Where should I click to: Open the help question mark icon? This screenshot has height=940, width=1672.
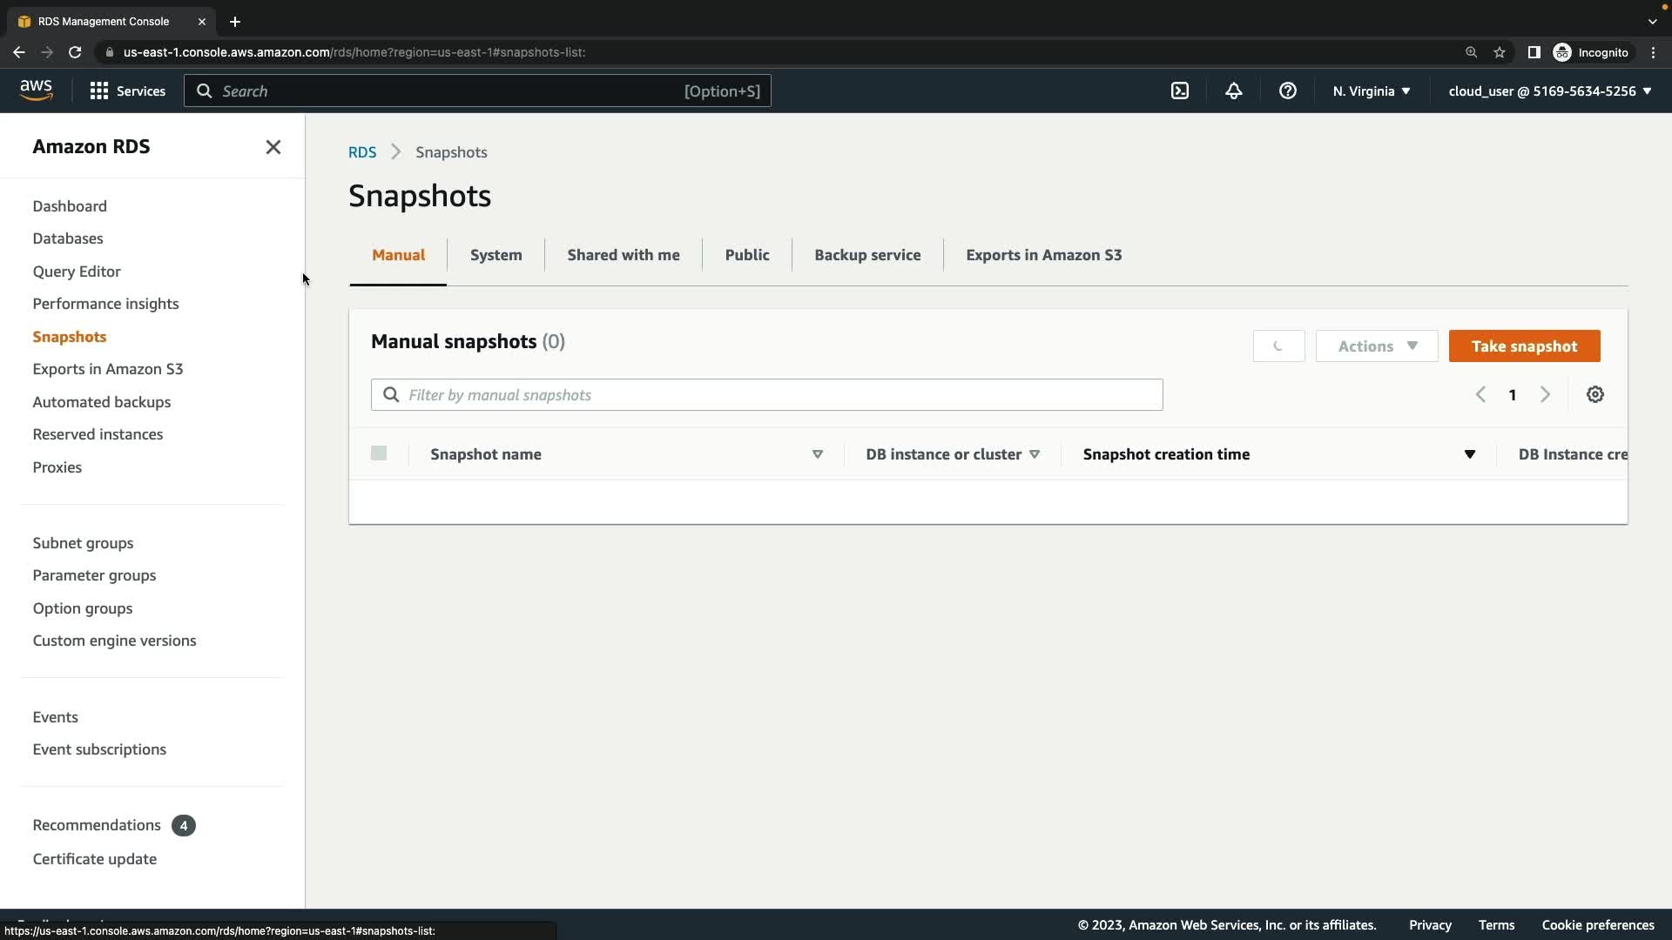pos(1287,91)
